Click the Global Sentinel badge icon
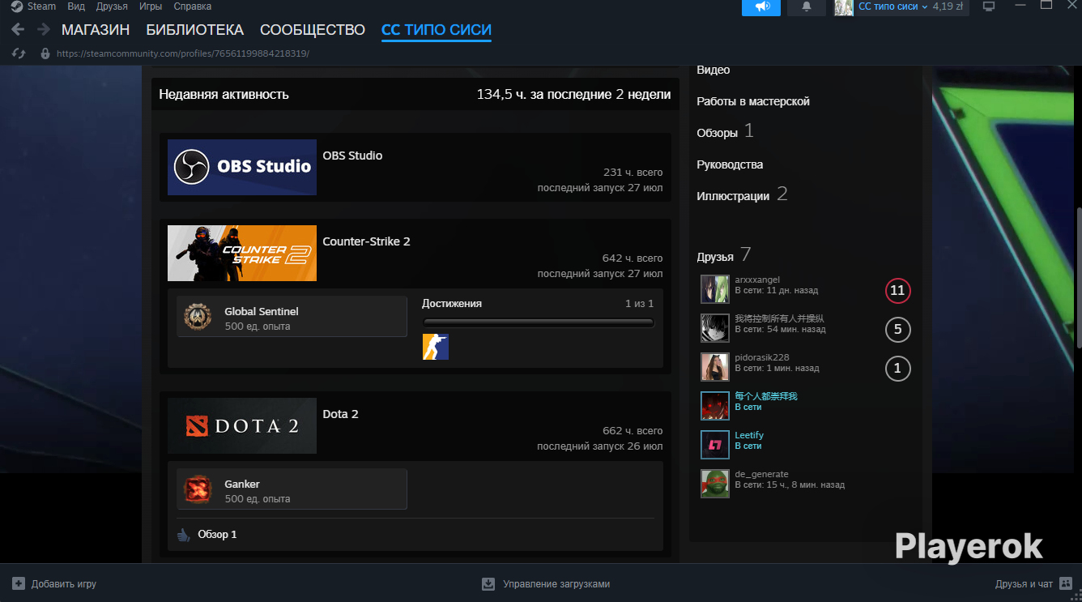1082x602 pixels. (197, 317)
